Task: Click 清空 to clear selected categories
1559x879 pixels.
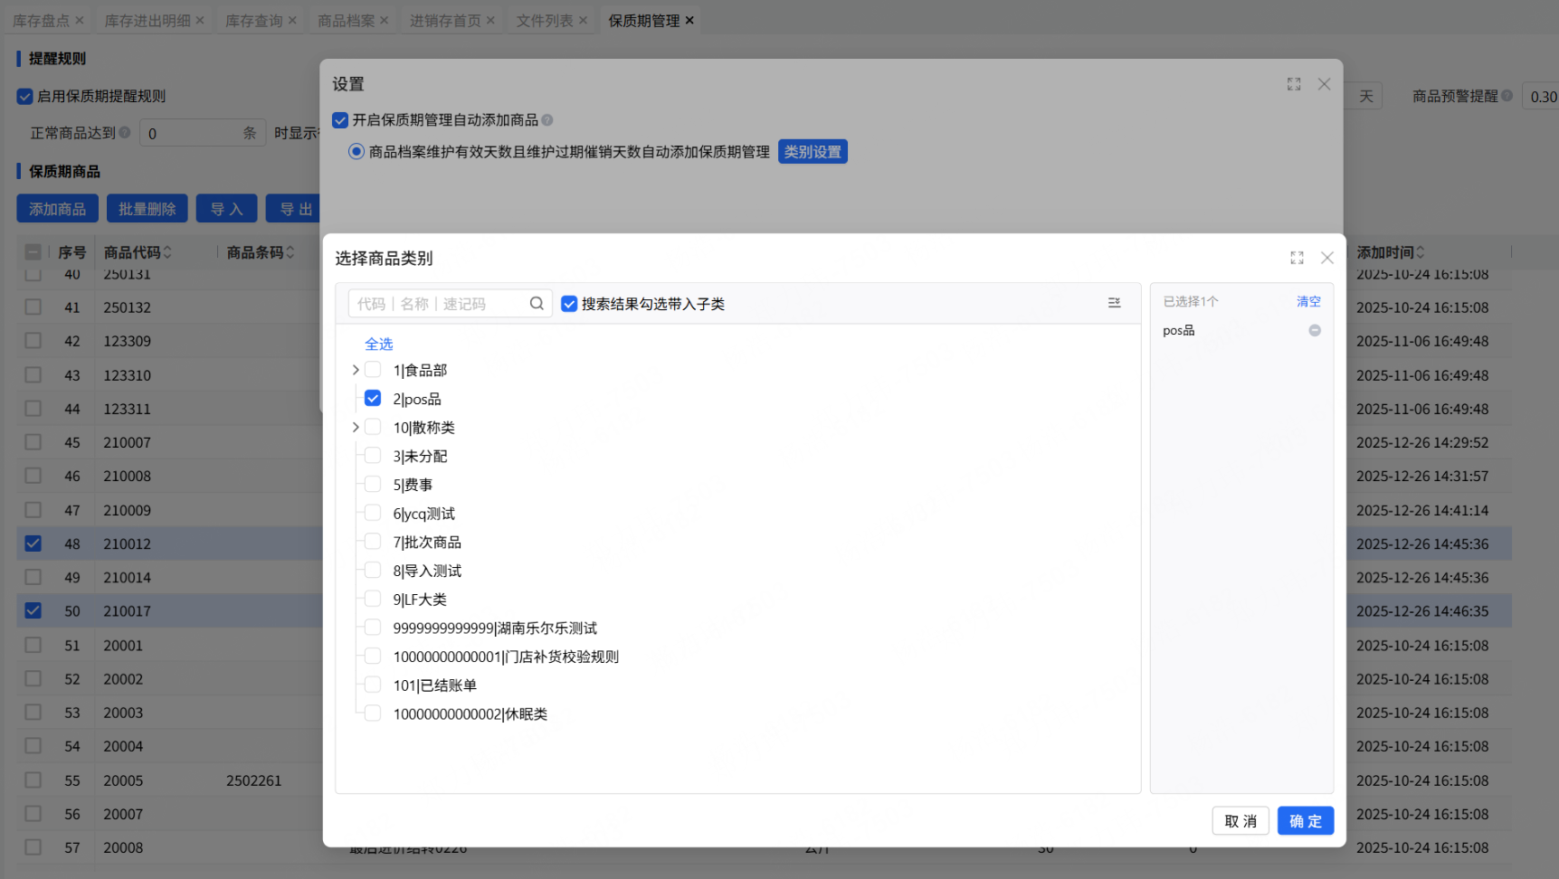Action: 1308,301
